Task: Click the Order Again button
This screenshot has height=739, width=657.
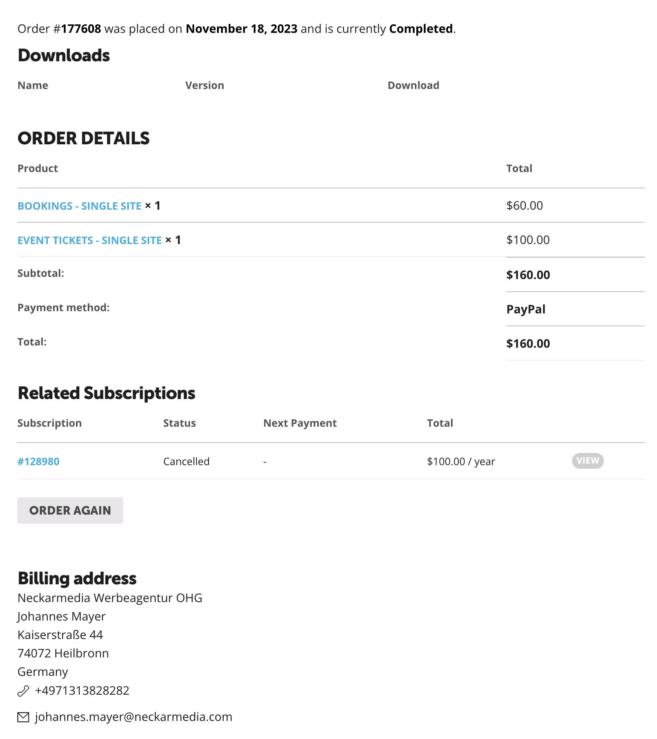Action: pyautogui.click(x=70, y=511)
